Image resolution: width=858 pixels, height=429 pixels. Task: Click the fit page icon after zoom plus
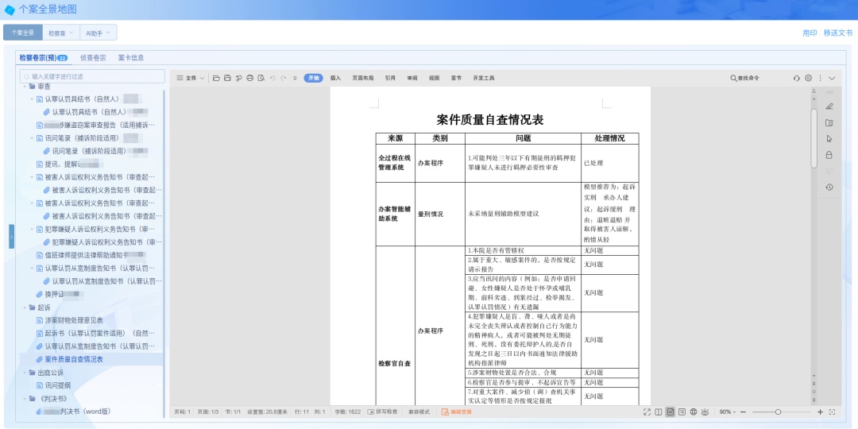tap(832, 412)
